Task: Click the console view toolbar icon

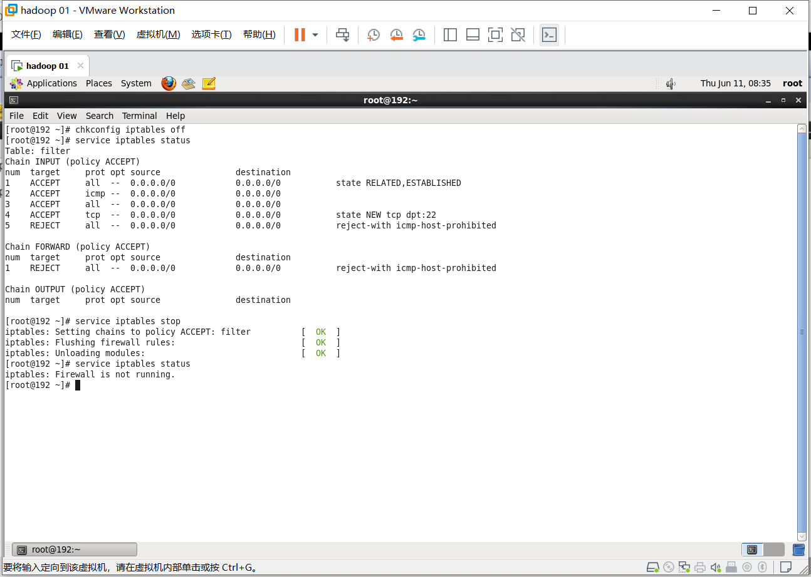Action: [549, 35]
